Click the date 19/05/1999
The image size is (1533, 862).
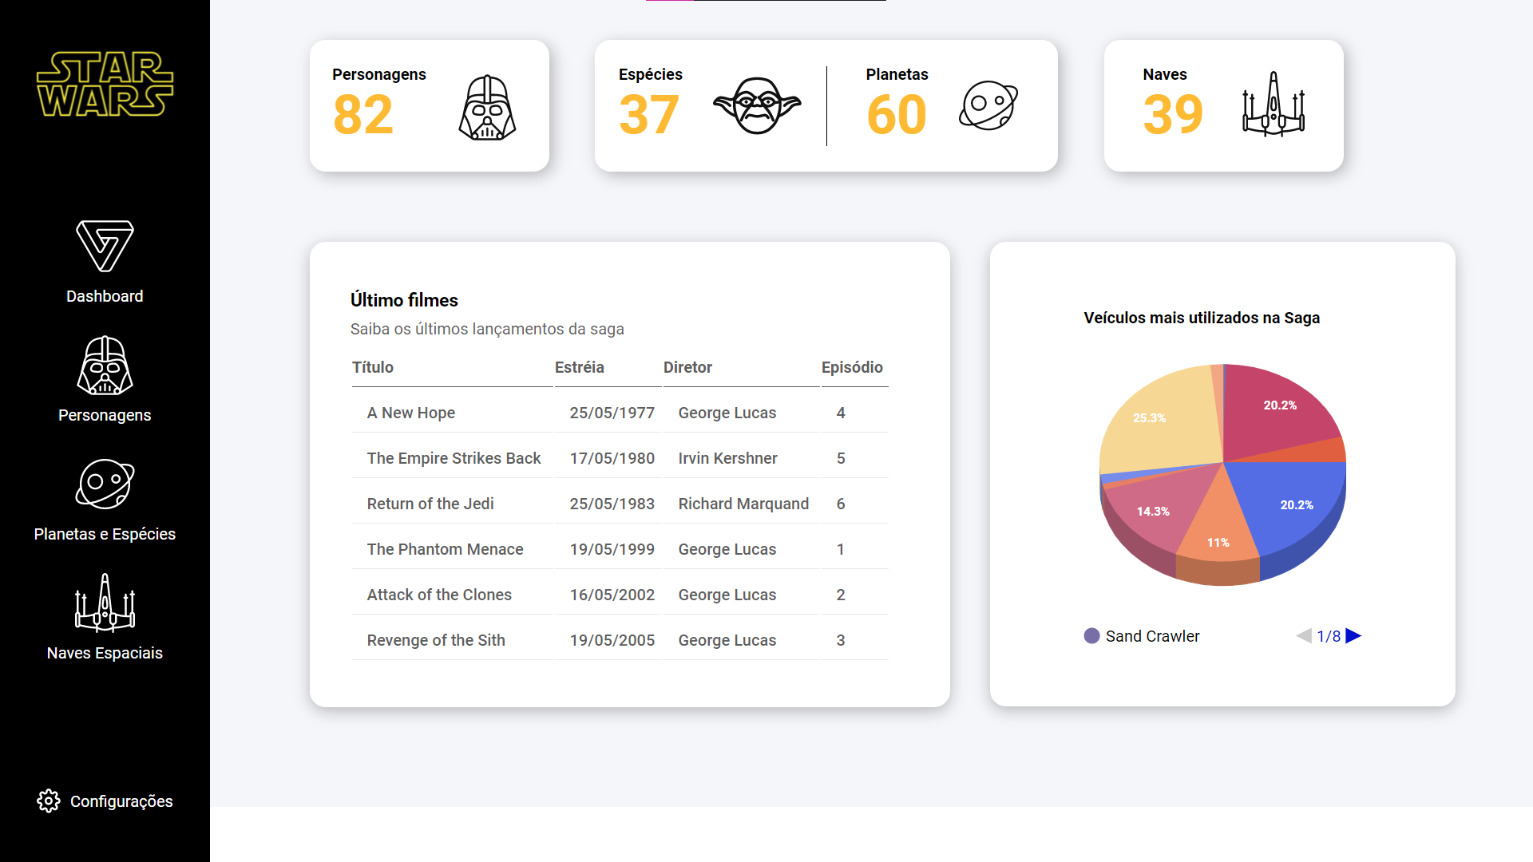612,549
